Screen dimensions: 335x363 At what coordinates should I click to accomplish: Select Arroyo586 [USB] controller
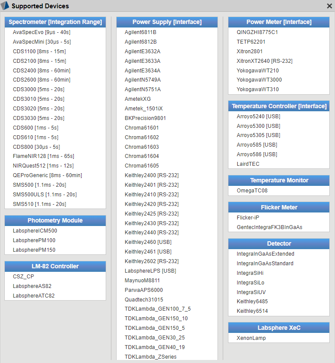click(257, 154)
